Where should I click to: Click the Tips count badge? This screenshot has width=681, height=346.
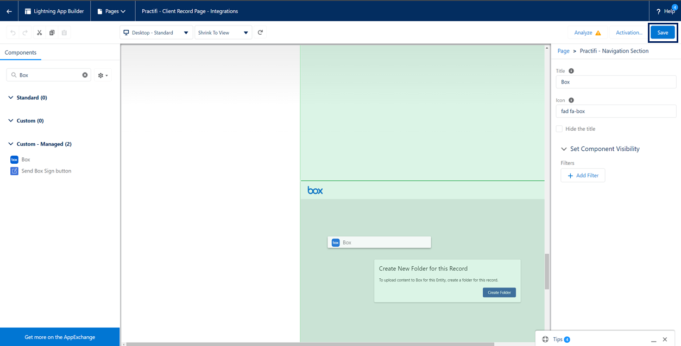[567, 339]
